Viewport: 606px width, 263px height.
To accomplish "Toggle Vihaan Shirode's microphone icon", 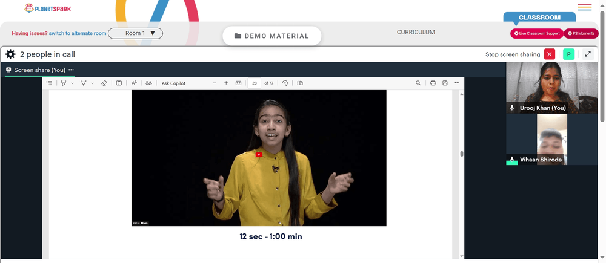I will (x=512, y=159).
